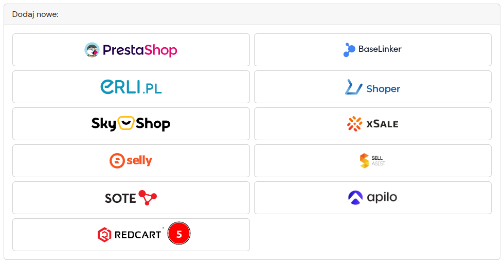Viewport: 504px width, 264px height.
Task: Click the RedCart red hexagon icon
Action: [104, 235]
